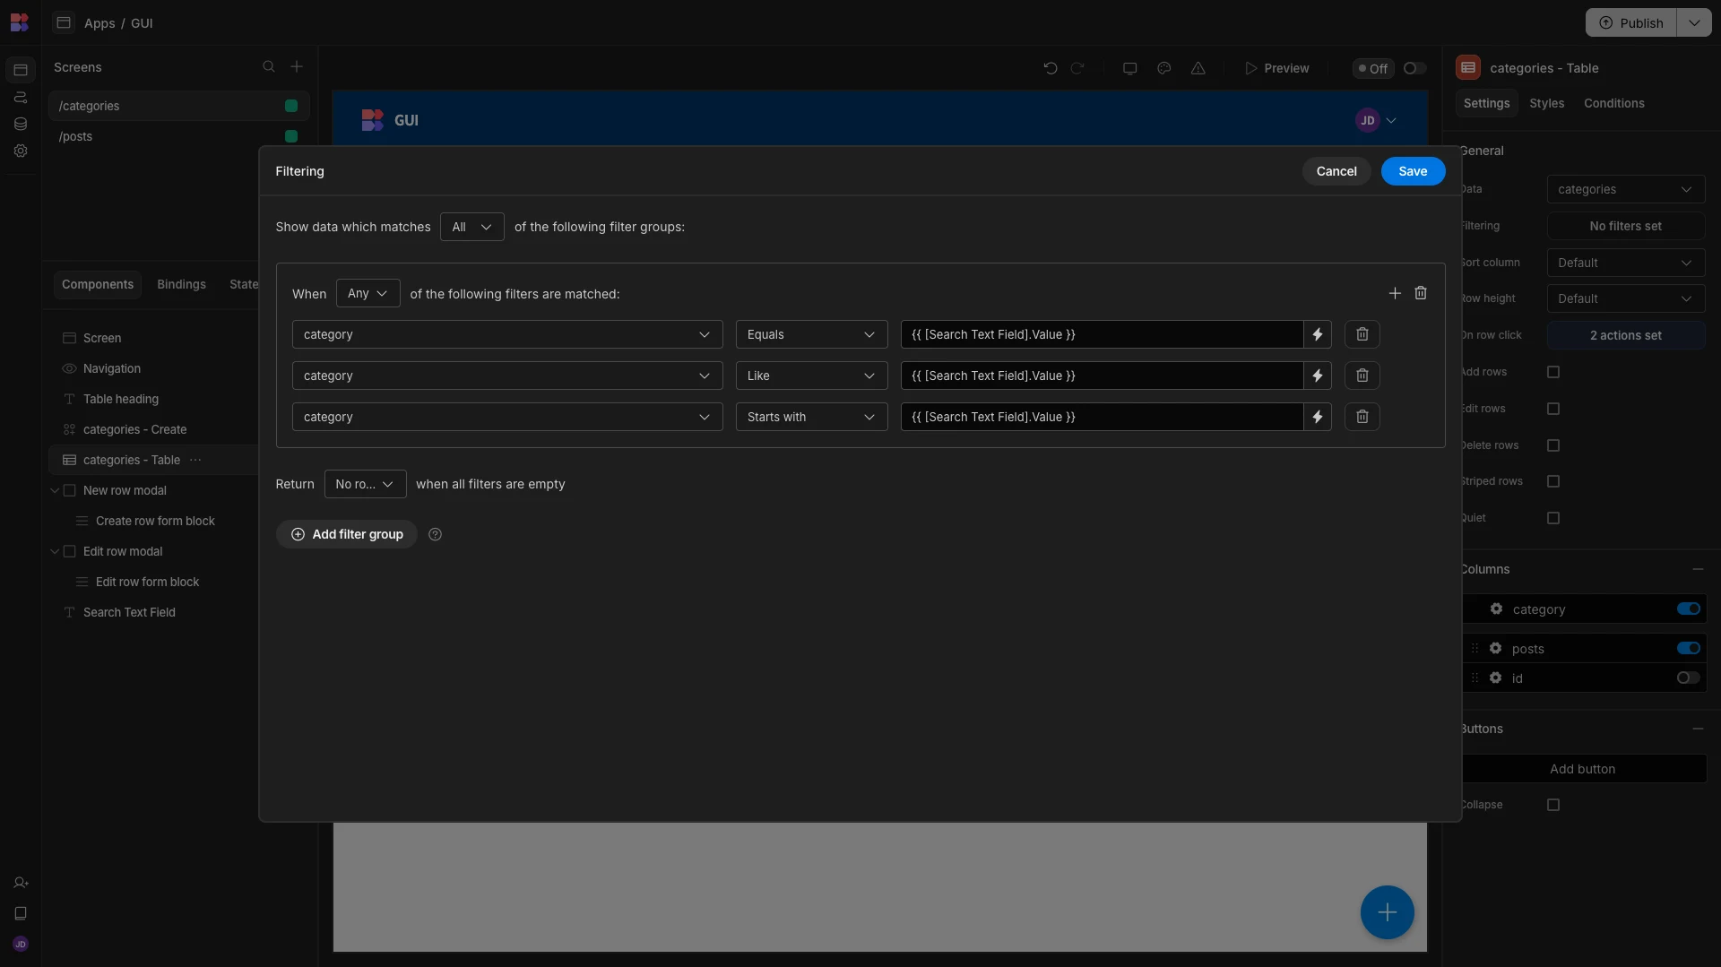Image resolution: width=1721 pixels, height=967 pixels.
Task: Click the lightning binding icon for Equals filter
Action: (1317, 334)
